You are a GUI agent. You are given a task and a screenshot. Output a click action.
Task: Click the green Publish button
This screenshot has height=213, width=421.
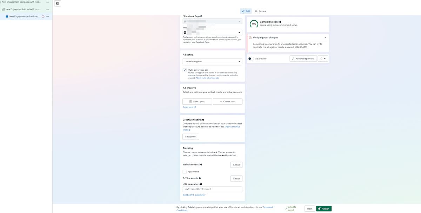click(323, 208)
